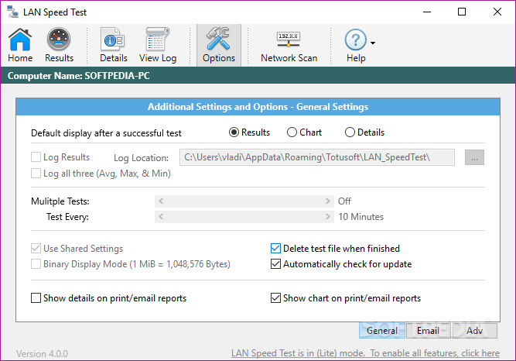This screenshot has width=516, height=361.
Task: Minimize the LAN Speed Test window
Action: point(427,12)
